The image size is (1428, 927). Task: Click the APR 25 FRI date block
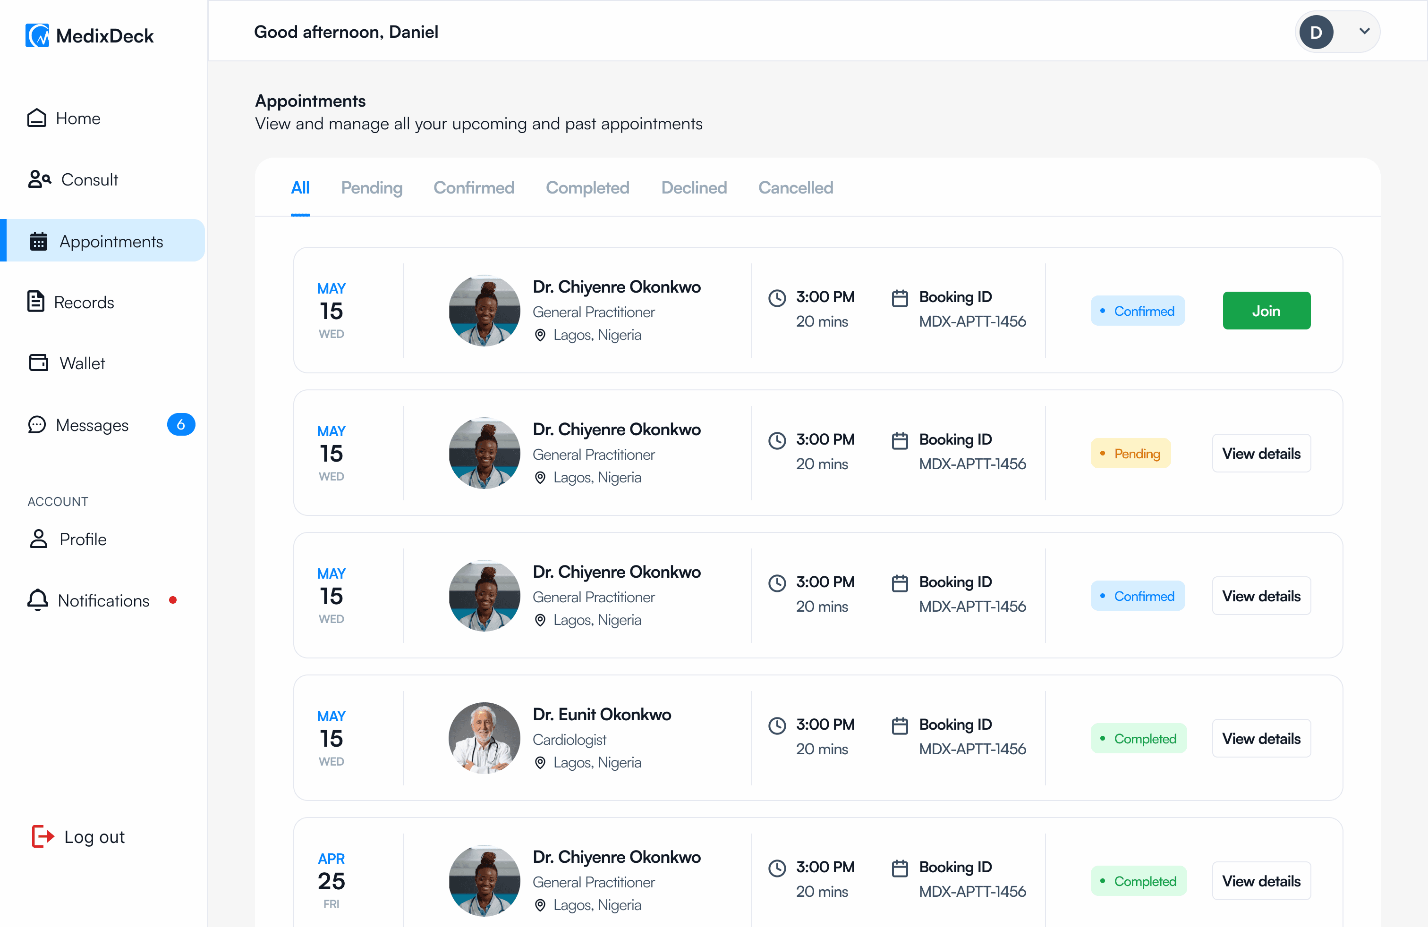tap(331, 881)
